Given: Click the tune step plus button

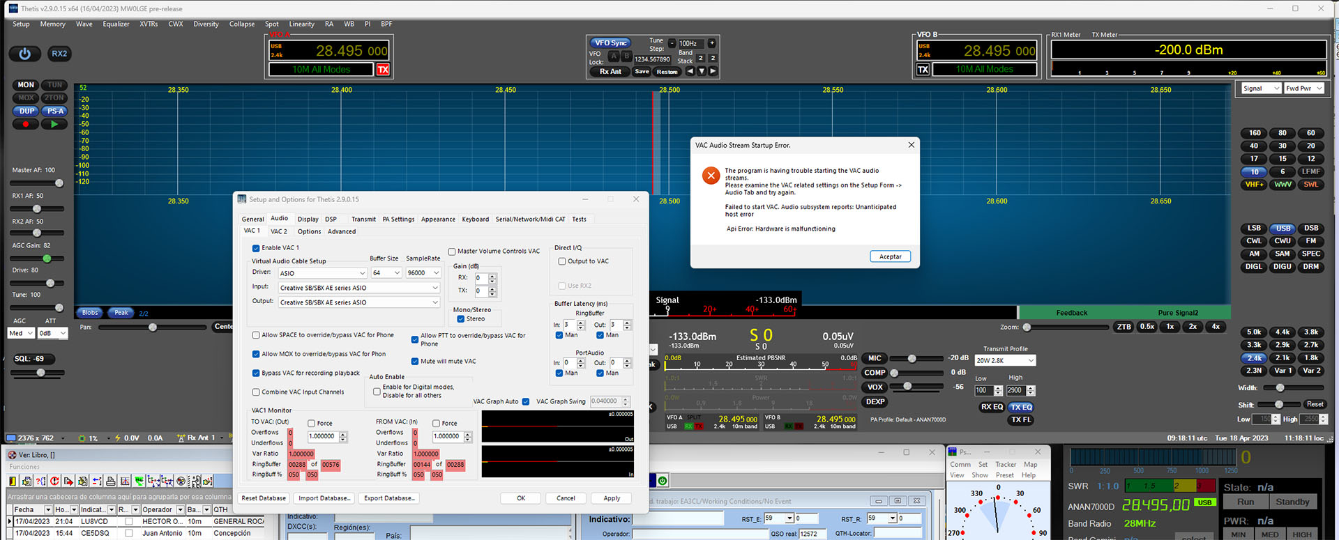Looking at the screenshot, I should pos(712,43).
